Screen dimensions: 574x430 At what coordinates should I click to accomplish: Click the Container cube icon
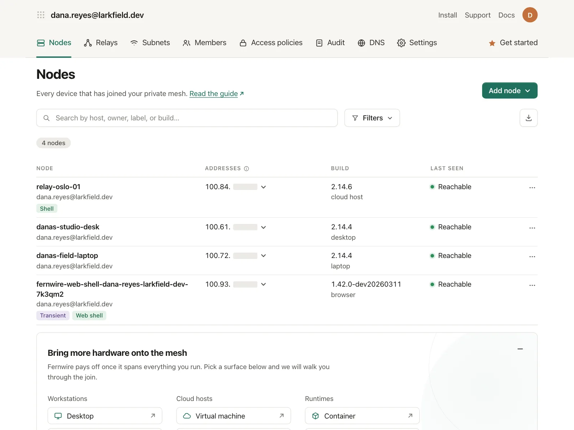pyautogui.click(x=315, y=416)
